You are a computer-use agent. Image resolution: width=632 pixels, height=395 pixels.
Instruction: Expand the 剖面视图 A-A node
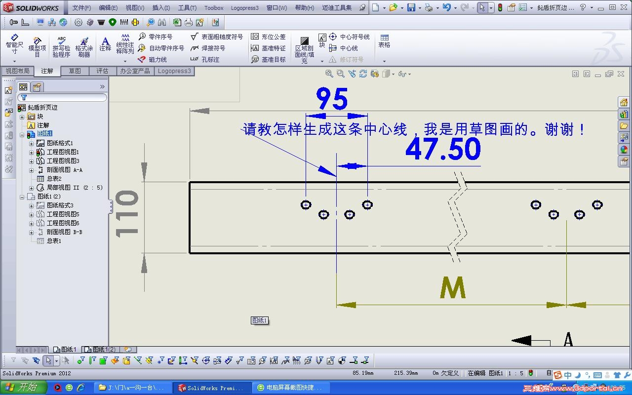tap(31, 170)
